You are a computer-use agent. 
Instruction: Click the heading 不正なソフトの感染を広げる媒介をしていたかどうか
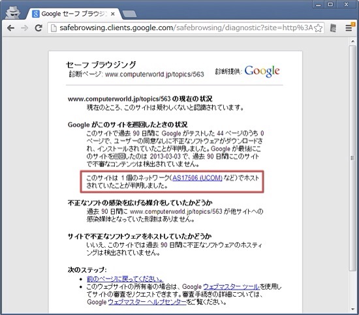(140, 203)
